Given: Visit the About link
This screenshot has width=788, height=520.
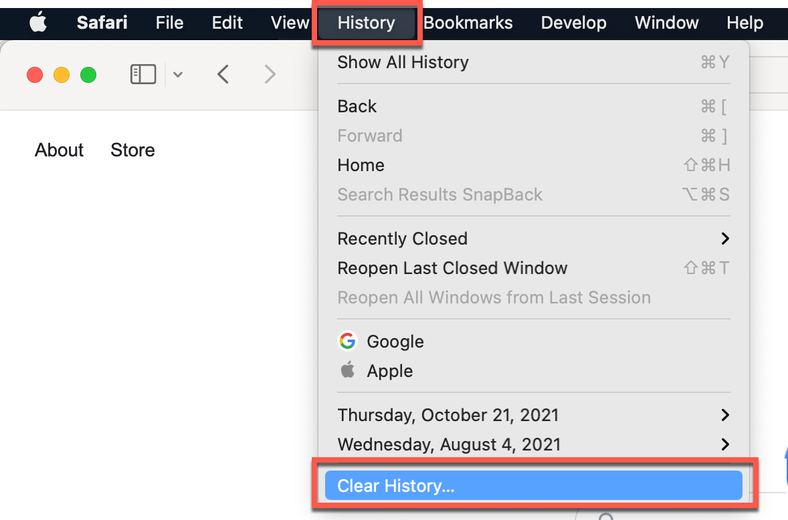Looking at the screenshot, I should pyautogui.click(x=59, y=150).
